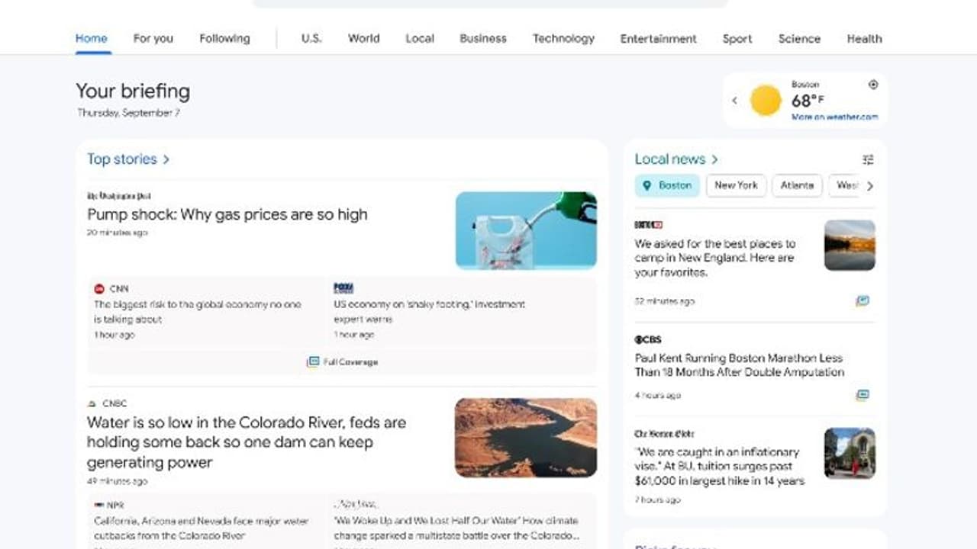Select the Boston local news chip
This screenshot has height=549, width=977.
[x=666, y=185]
